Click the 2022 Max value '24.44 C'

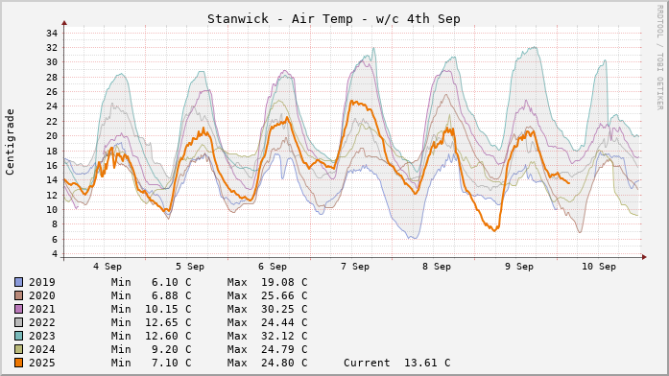[x=284, y=322]
